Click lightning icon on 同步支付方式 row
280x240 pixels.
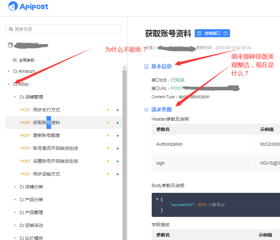click(x=108, y=110)
